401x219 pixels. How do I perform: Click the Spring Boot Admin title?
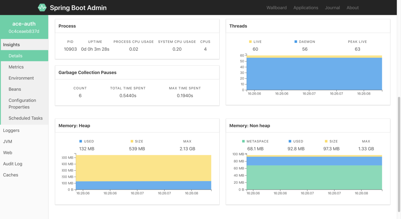(x=78, y=8)
